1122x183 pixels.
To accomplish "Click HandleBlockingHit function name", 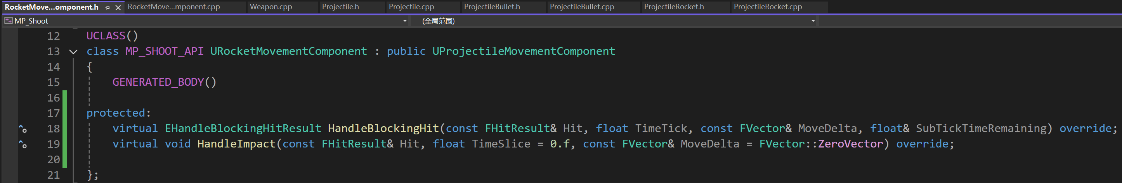I will point(383,128).
